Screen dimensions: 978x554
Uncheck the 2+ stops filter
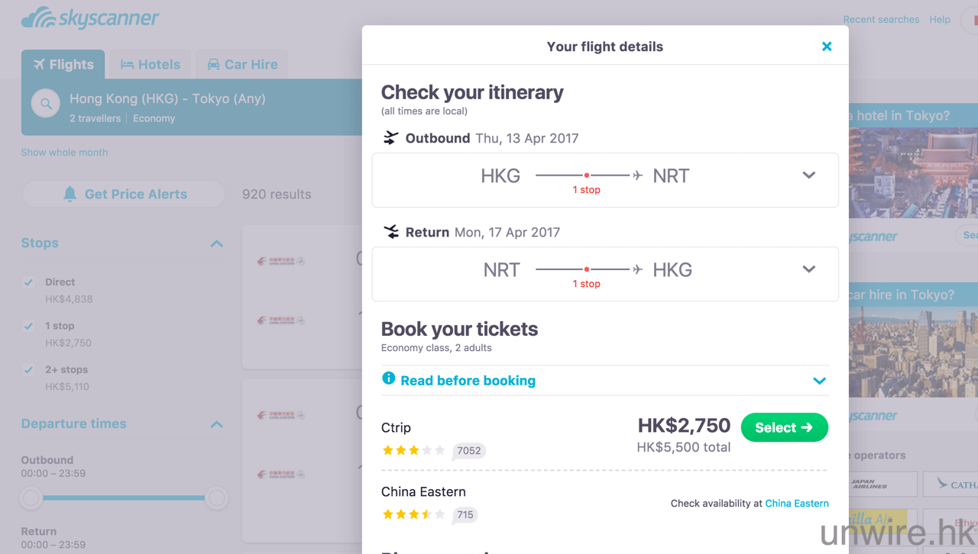click(29, 370)
